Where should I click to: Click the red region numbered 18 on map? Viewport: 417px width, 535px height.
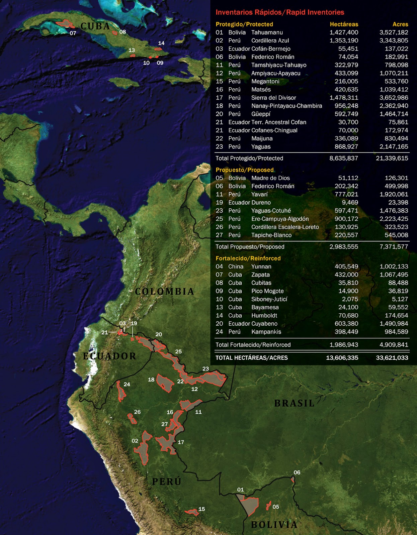165,383
